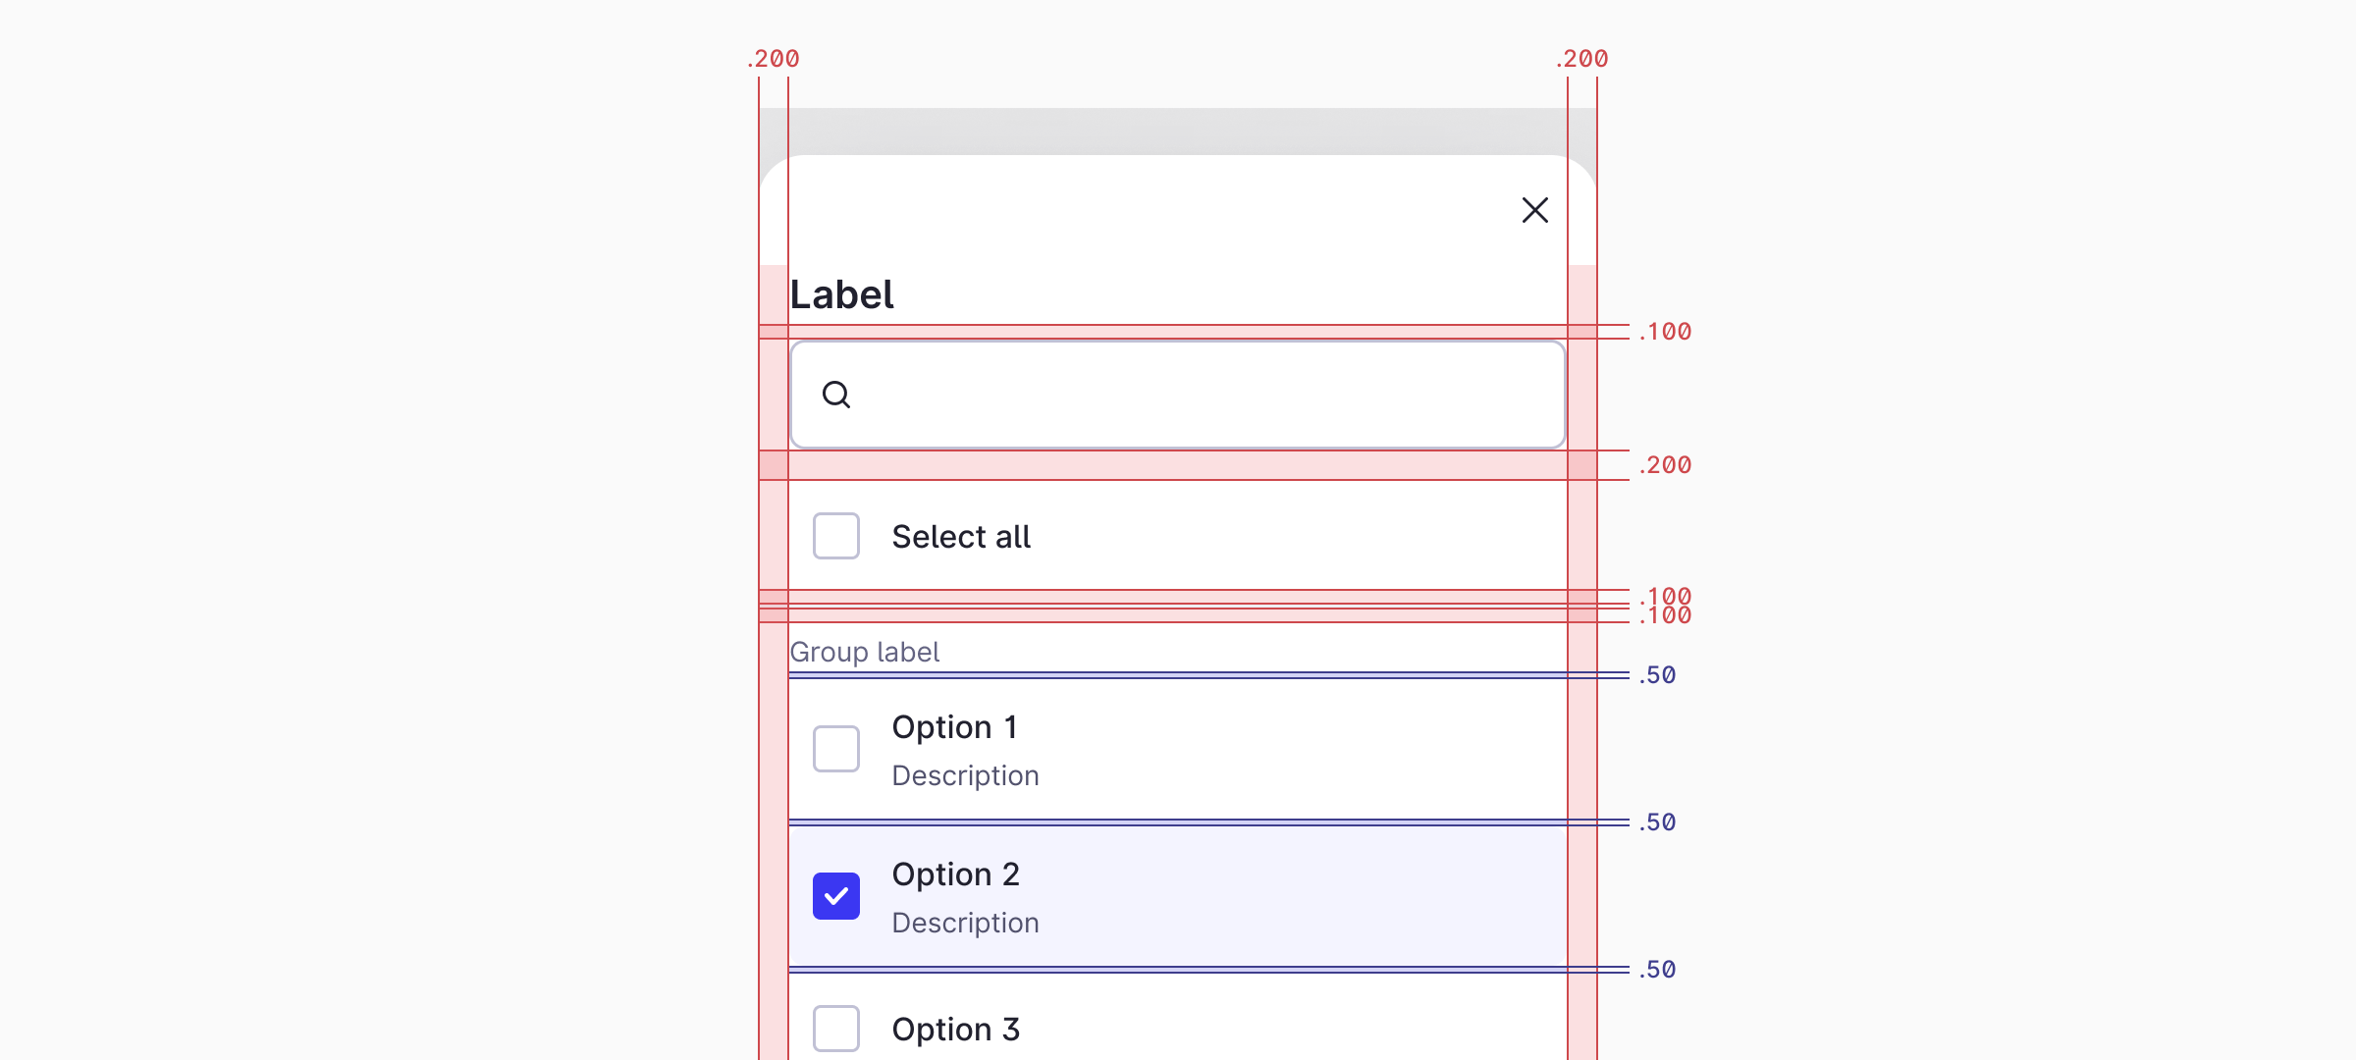Click inside the search input field
2356x1060 pixels.
1178,394
